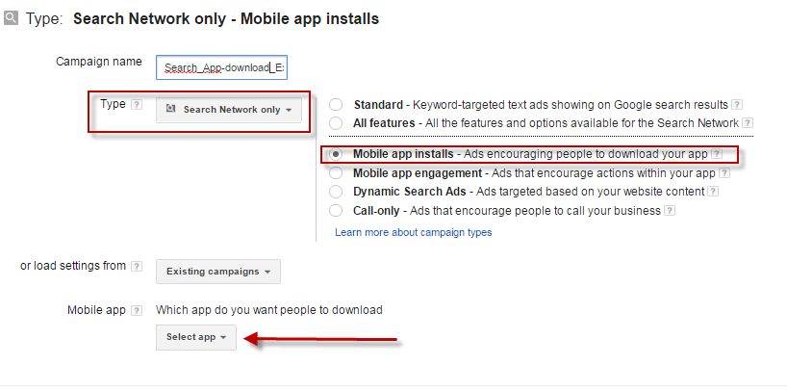Expand the Existing campaigns dropdown
Screen dimensions: 787x391
[x=218, y=272]
